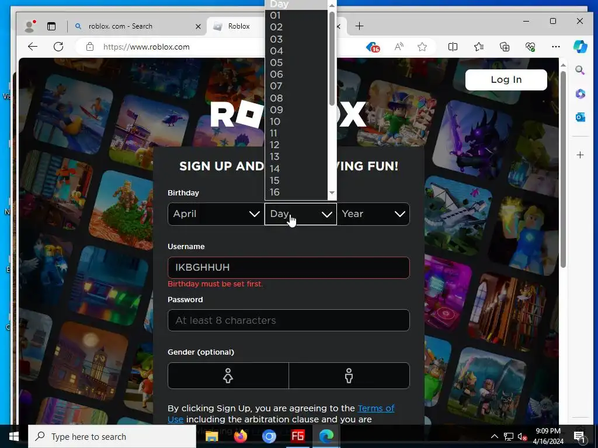The image size is (598, 448).
Task: Select day 07 list entry
Action: [x=296, y=86]
